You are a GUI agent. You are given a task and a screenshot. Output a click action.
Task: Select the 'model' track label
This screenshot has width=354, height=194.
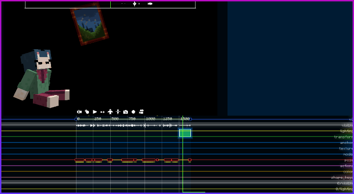348,154
